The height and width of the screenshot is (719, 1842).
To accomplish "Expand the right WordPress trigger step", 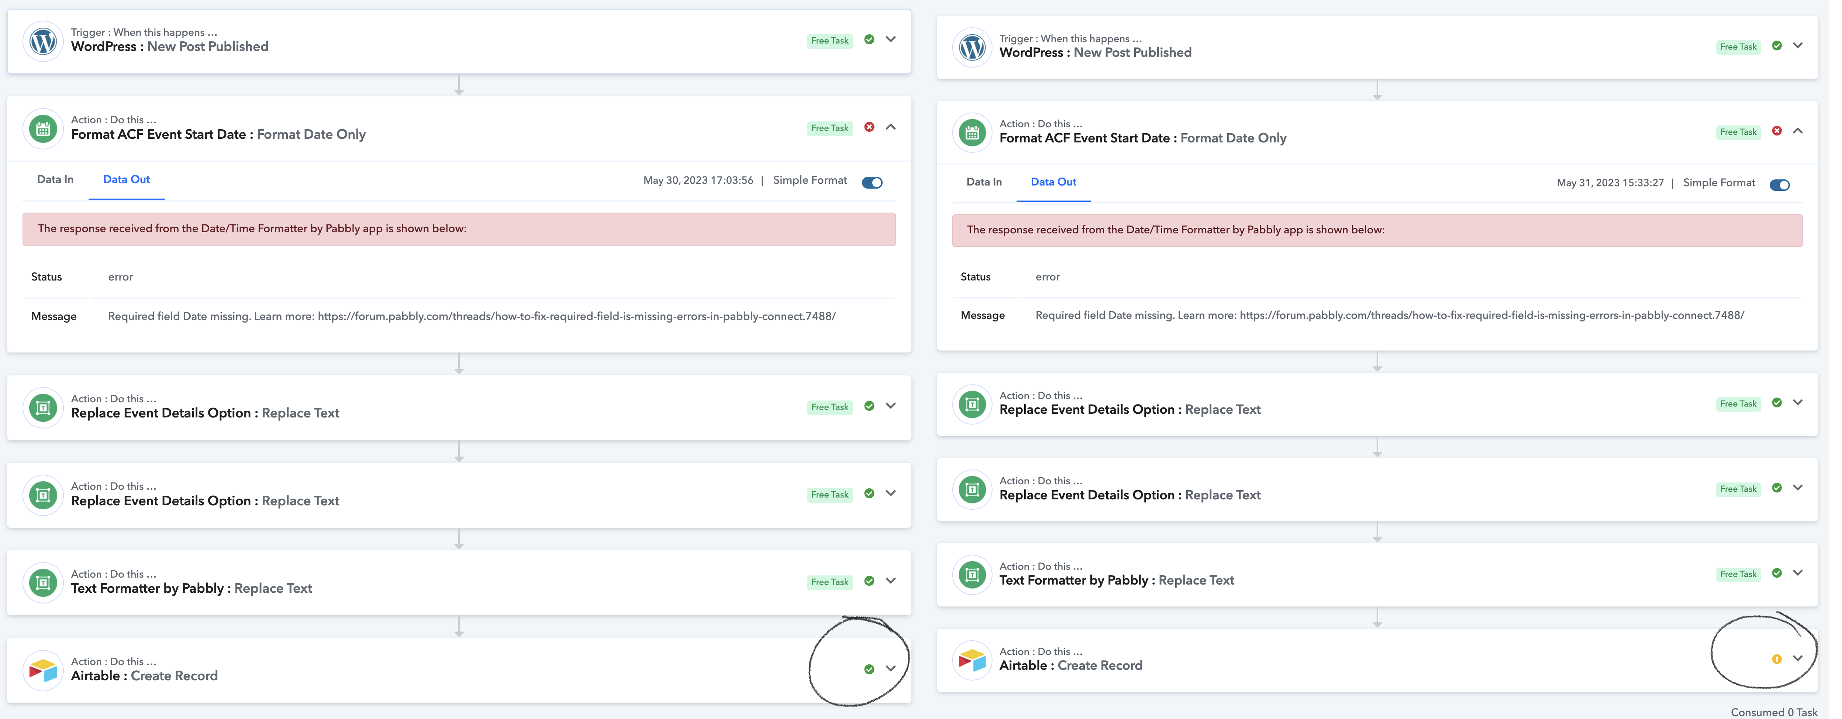I will click(1798, 46).
